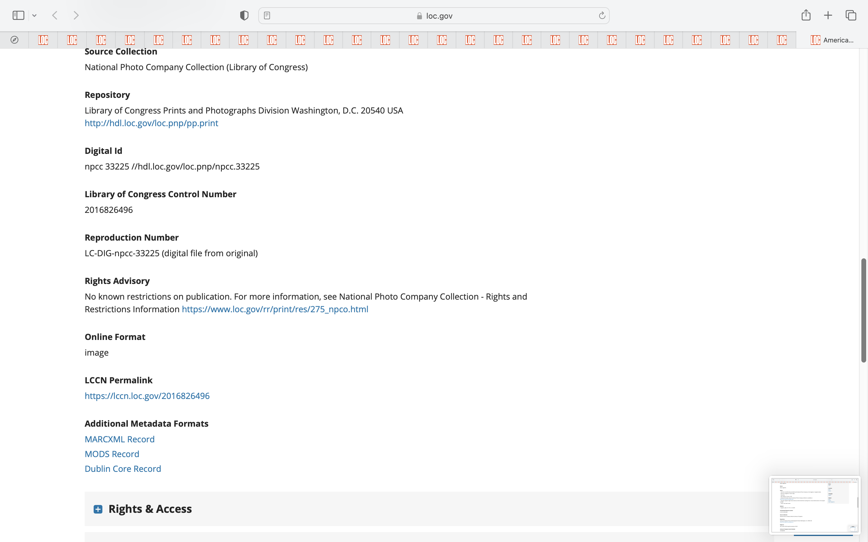This screenshot has height=542, width=868.
Task: Open a new tab with plus icon
Action: pyautogui.click(x=828, y=15)
